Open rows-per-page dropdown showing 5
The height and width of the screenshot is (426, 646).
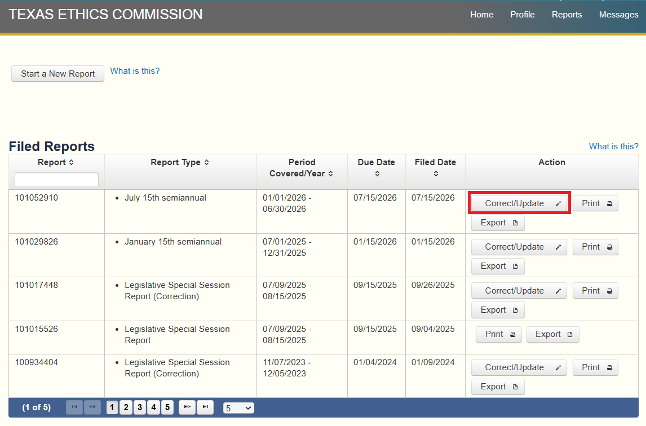(238, 408)
